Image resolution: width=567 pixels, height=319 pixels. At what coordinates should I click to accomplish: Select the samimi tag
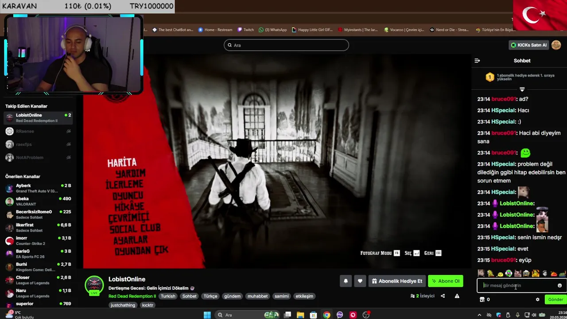(281, 296)
